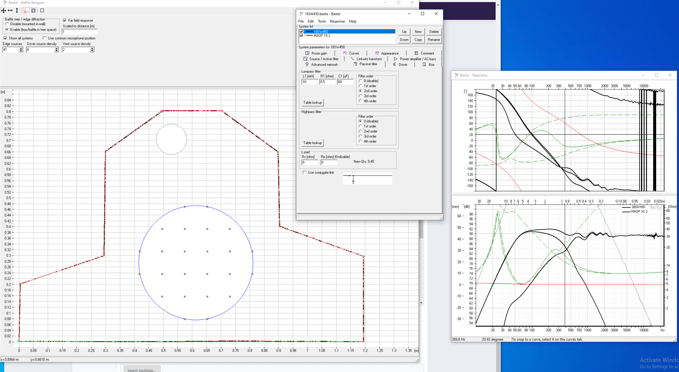
Task: Toggle Show all systems checkbox
Action: [x=5, y=38]
